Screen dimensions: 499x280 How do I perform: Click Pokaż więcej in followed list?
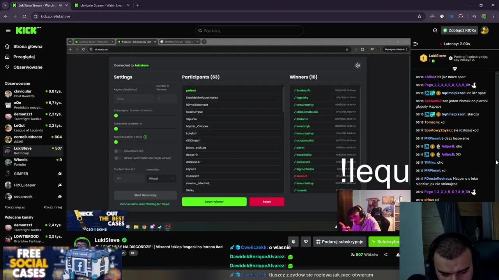tap(14, 207)
